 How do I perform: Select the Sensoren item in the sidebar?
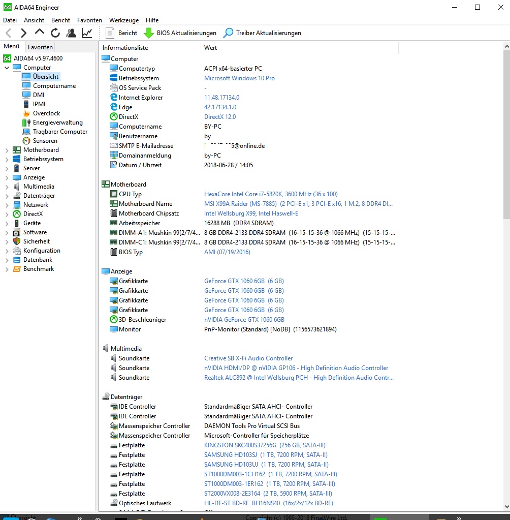coord(45,140)
